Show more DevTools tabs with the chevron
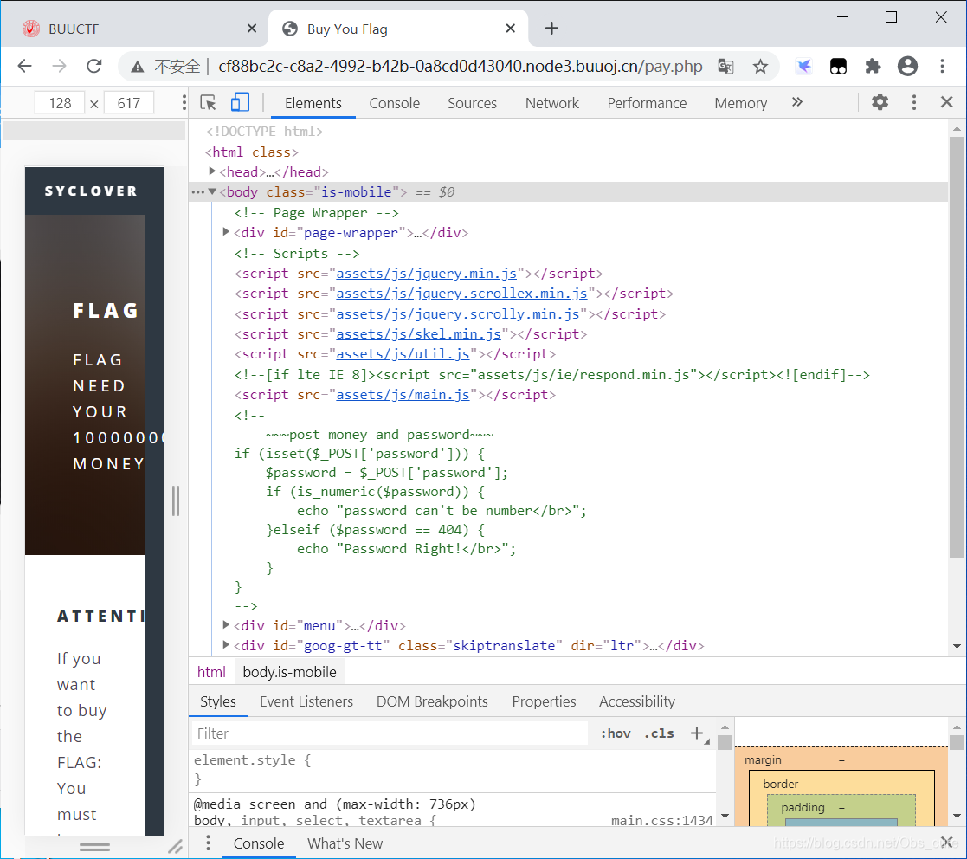This screenshot has height=859, width=967. [797, 102]
